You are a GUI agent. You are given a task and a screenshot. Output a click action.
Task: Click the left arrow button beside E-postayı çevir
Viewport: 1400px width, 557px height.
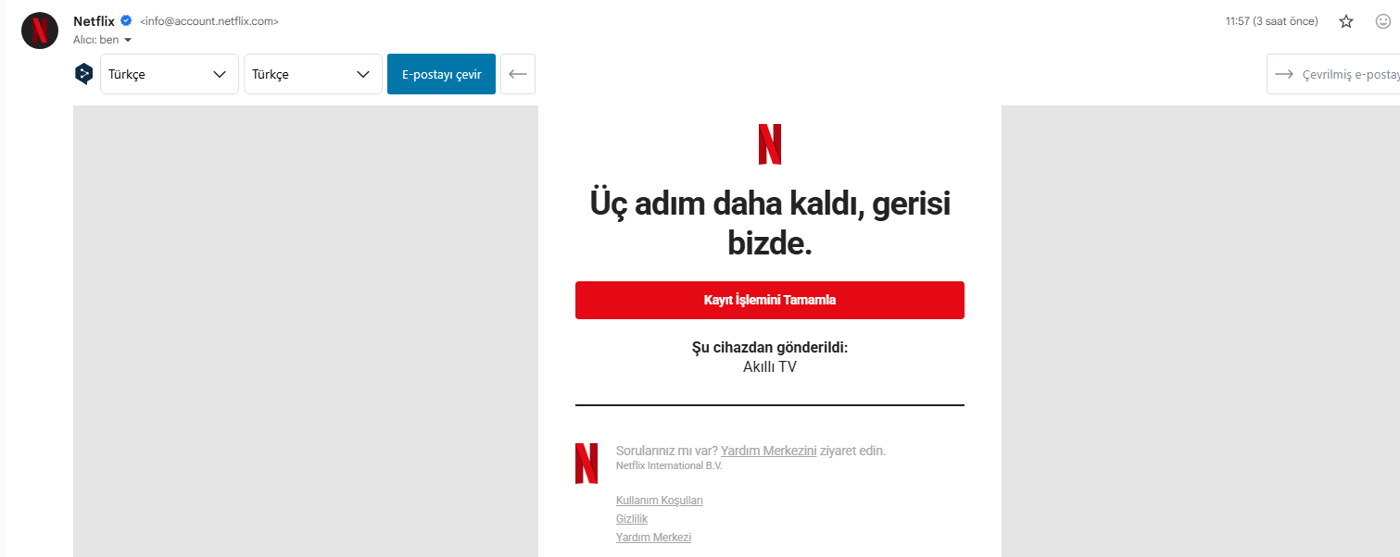(x=518, y=74)
